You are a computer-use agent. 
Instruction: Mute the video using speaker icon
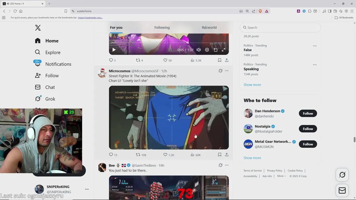199,50
